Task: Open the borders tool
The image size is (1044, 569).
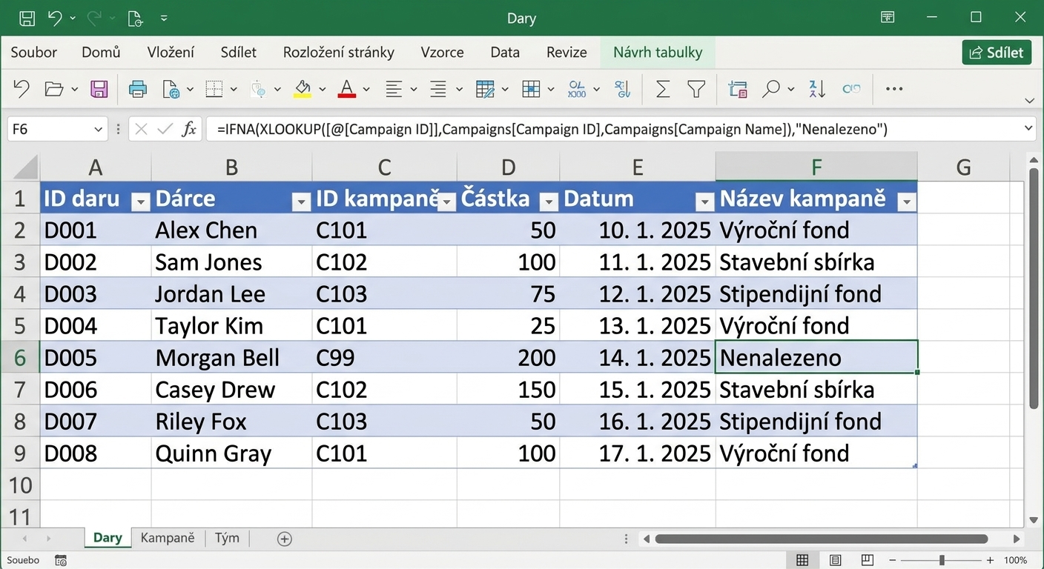Action: [x=214, y=90]
